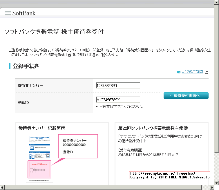Viewport: 219px width, 190px height.
Task: Click the 登録手続き section heading
Action: click(x=26, y=66)
